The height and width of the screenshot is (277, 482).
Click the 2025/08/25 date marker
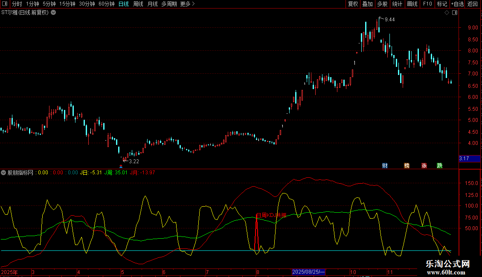coord(308,272)
